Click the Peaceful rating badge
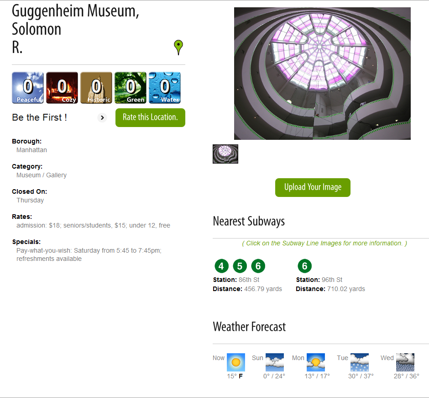 pos(28,88)
